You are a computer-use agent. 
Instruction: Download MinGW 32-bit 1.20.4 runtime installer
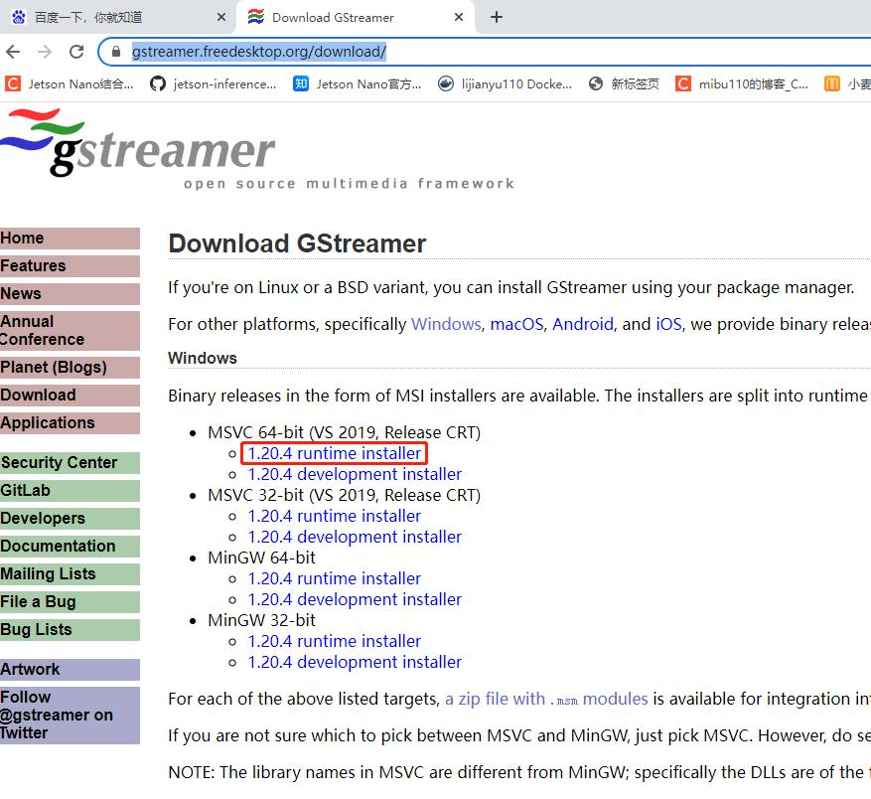pos(334,641)
